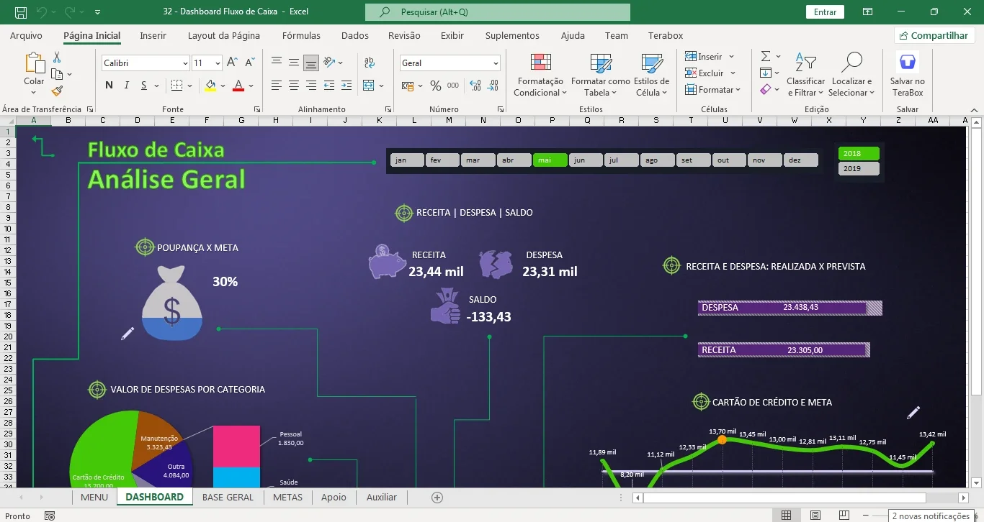Click the Pesquisar search box
This screenshot has height=522, width=984.
498,12
